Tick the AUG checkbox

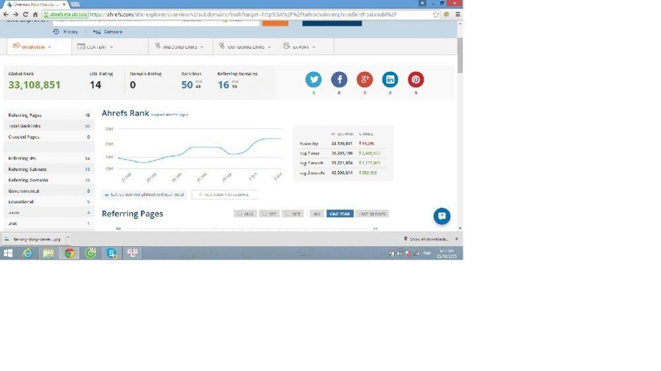(x=239, y=214)
